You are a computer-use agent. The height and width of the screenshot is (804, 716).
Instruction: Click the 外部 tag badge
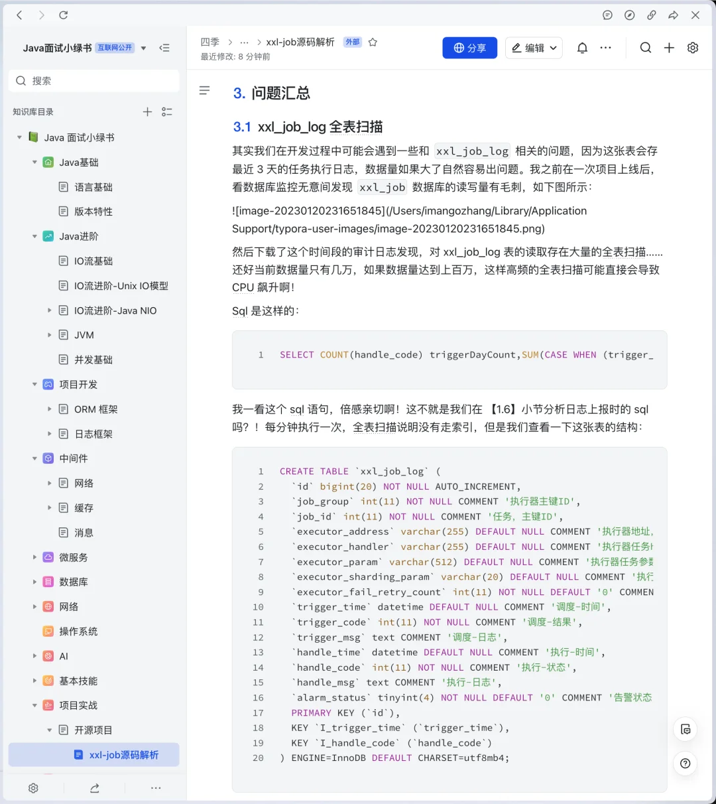pyautogui.click(x=352, y=42)
